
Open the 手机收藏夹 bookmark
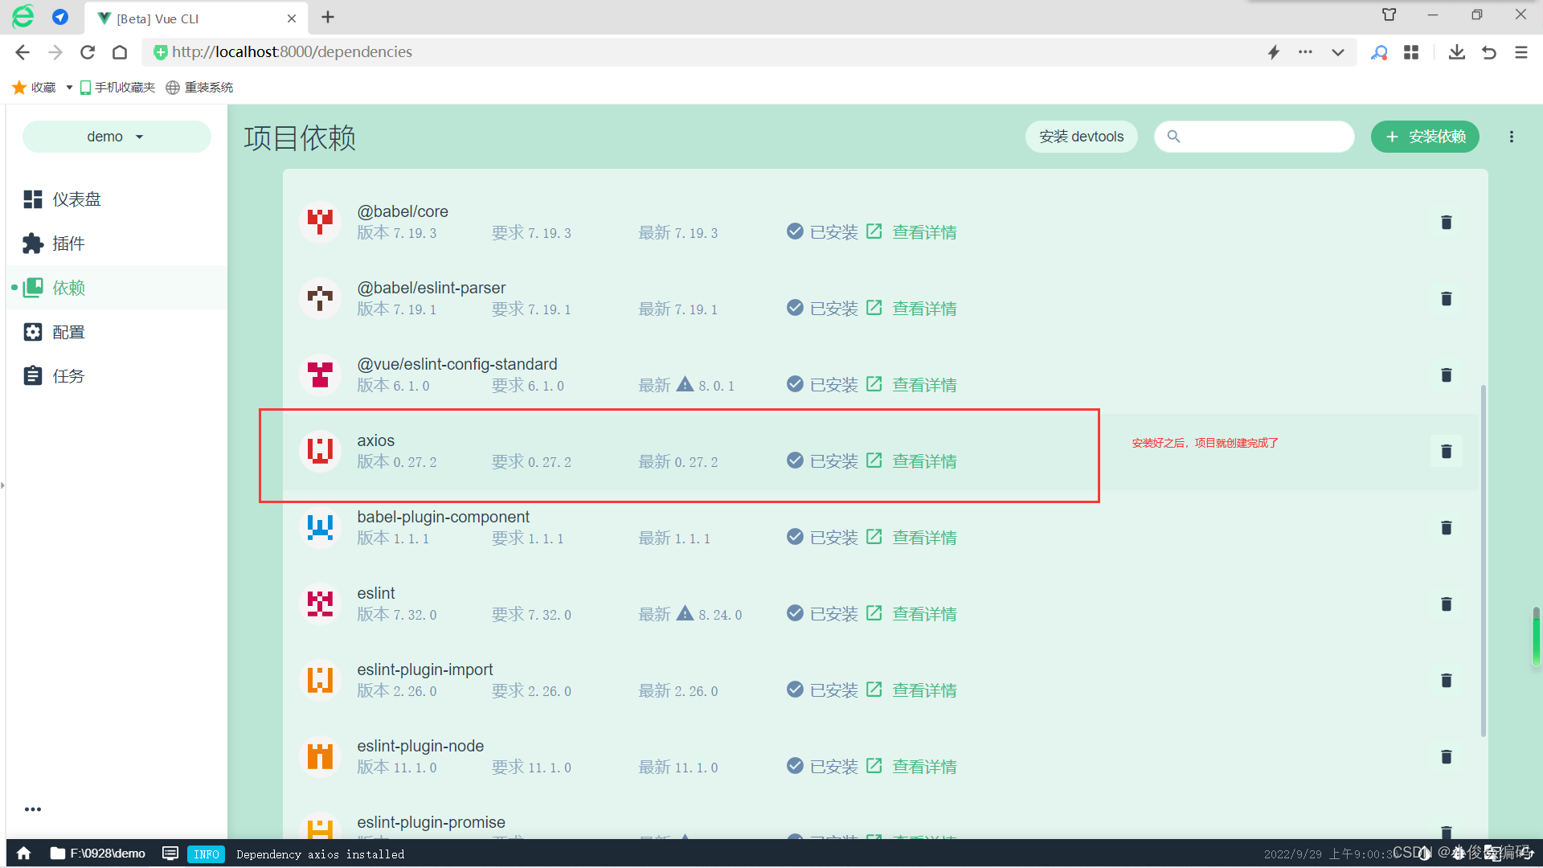tap(117, 87)
